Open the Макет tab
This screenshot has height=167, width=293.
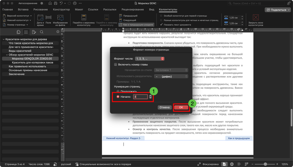[79, 10]
